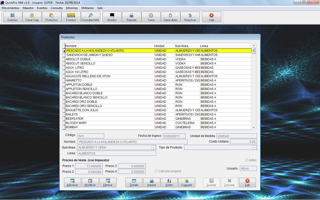Toggle the Activo checkbox
Image resolution: width=320 pixels, height=200 pixels.
point(247,160)
